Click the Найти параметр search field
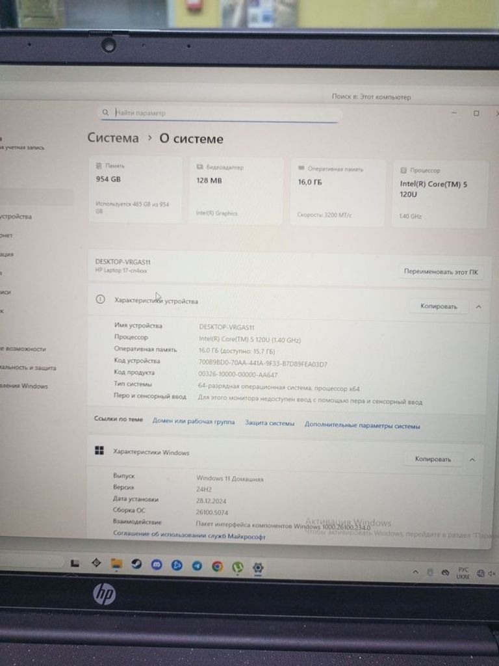Viewport: 499px width, 666px height. [x=221, y=113]
